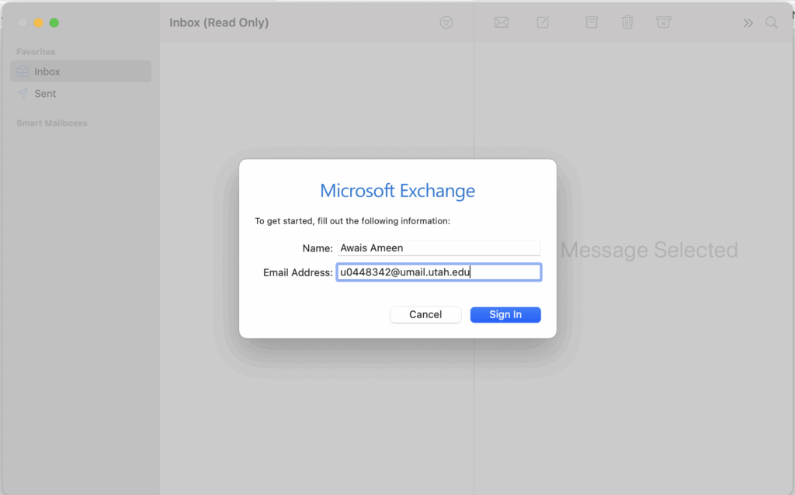This screenshot has height=495, width=795.
Task: Click the Sign In button
Action: [x=505, y=315]
